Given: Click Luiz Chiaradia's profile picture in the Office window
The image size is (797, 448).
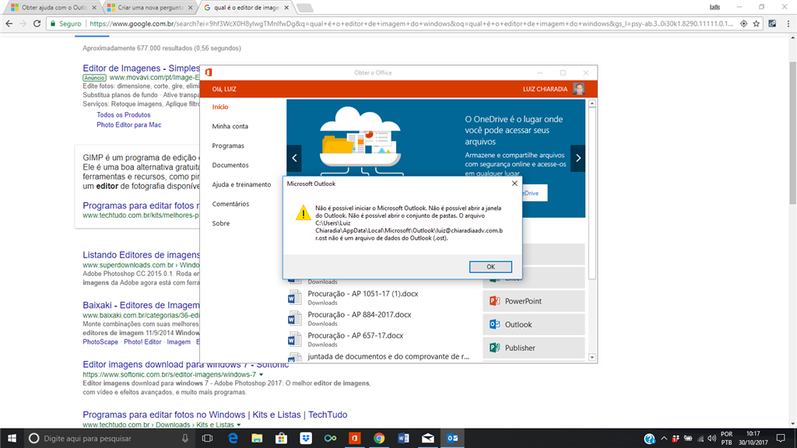Looking at the screenshot, I should (578, 89).
